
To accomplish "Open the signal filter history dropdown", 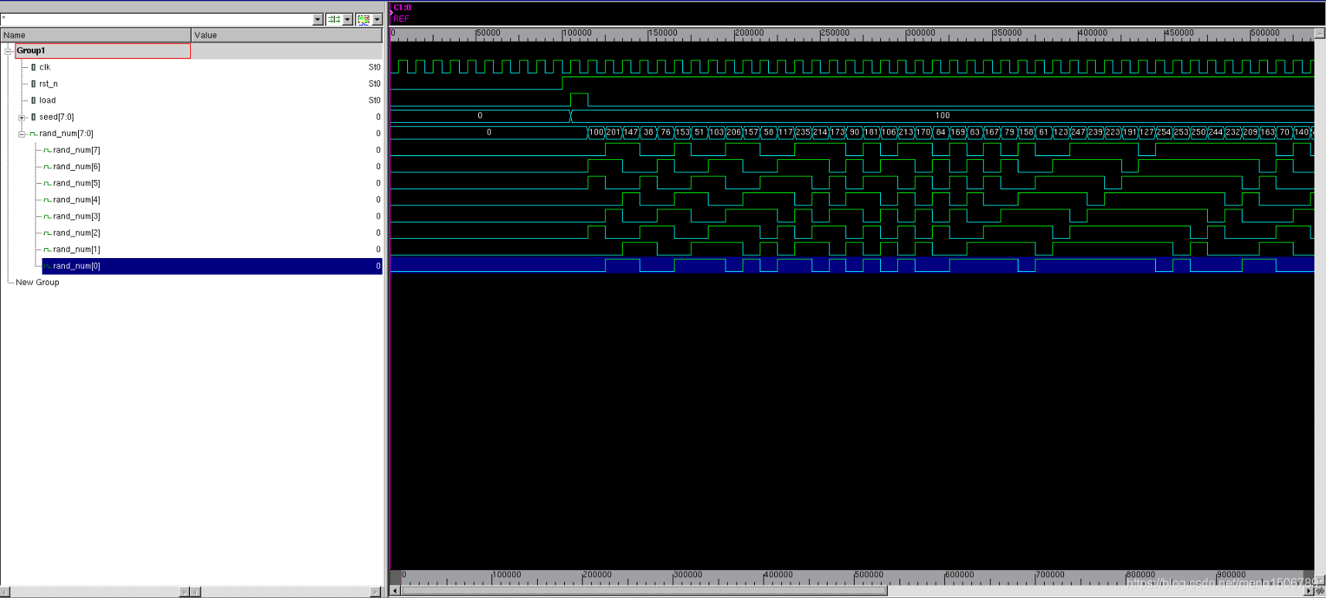I will (x=318, y=19).
